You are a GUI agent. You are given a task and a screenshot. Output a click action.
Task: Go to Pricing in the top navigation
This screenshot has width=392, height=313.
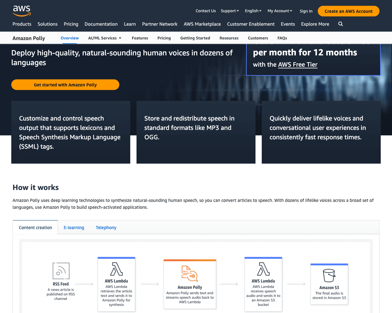[71, 24]
